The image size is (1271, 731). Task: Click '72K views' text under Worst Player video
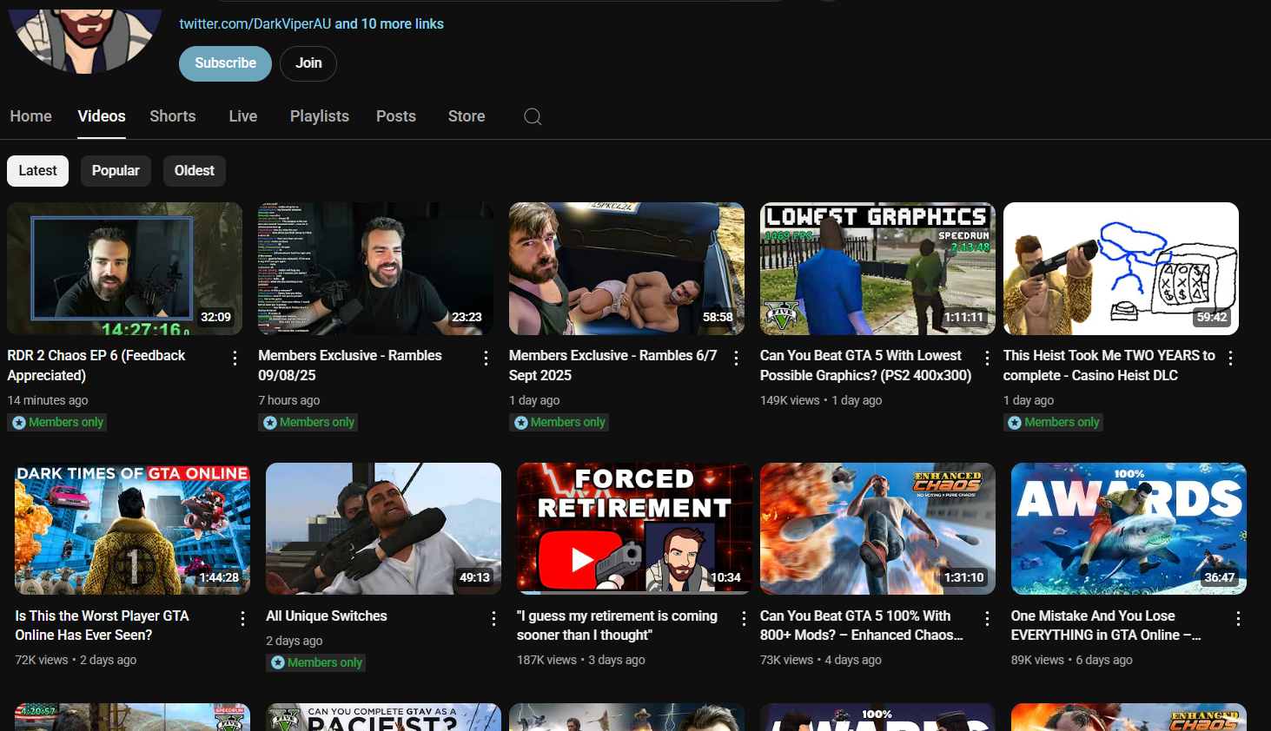tap(41, 660)
